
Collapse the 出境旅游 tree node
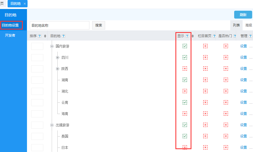(x=52, y=125)
